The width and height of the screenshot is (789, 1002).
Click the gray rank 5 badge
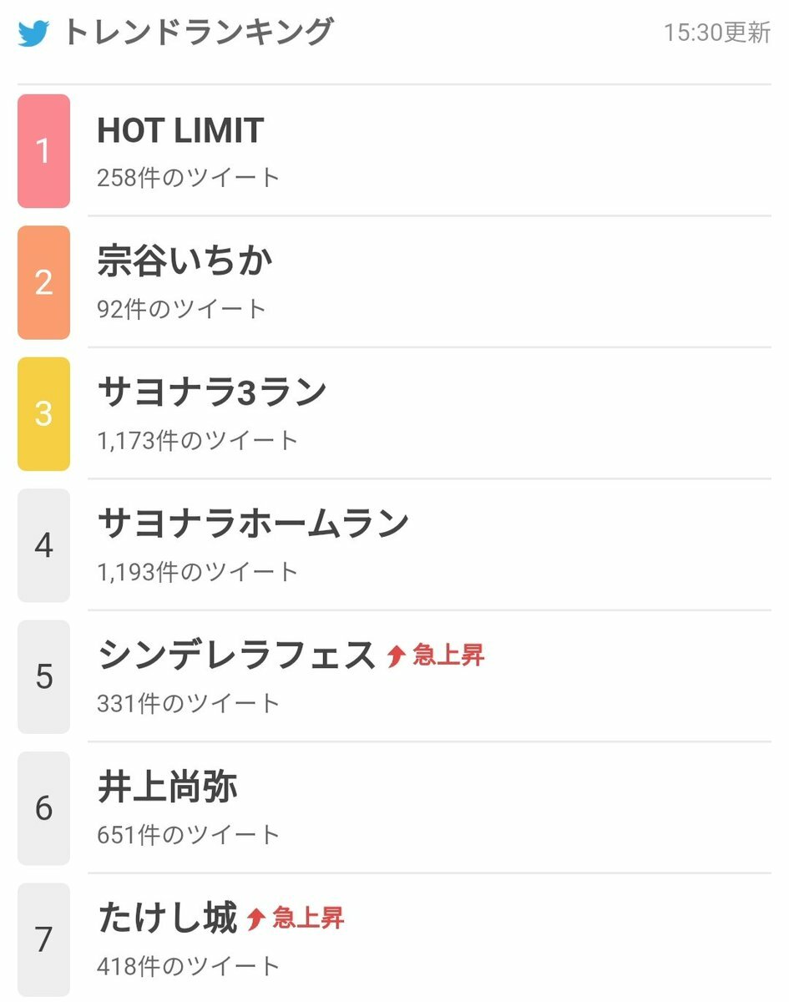click(43, 677)
